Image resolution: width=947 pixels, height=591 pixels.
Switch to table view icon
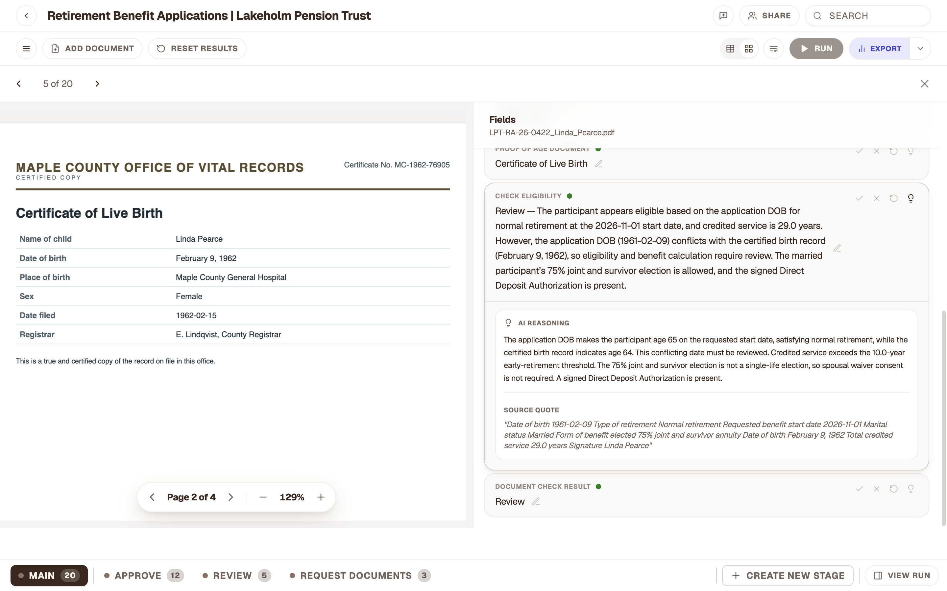730,49
